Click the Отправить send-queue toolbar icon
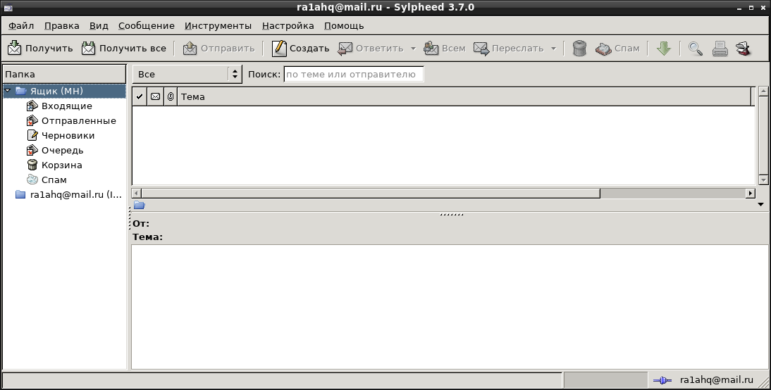The image size is (771, 390). 190,48
